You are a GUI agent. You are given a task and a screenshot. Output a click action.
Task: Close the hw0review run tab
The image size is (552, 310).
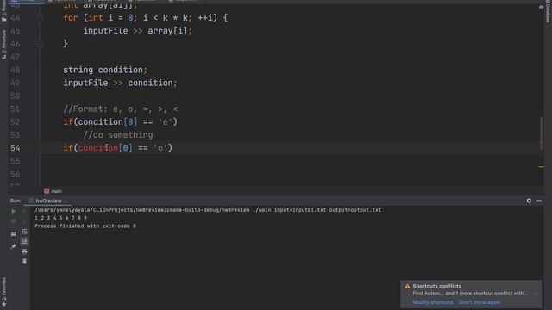66,201
